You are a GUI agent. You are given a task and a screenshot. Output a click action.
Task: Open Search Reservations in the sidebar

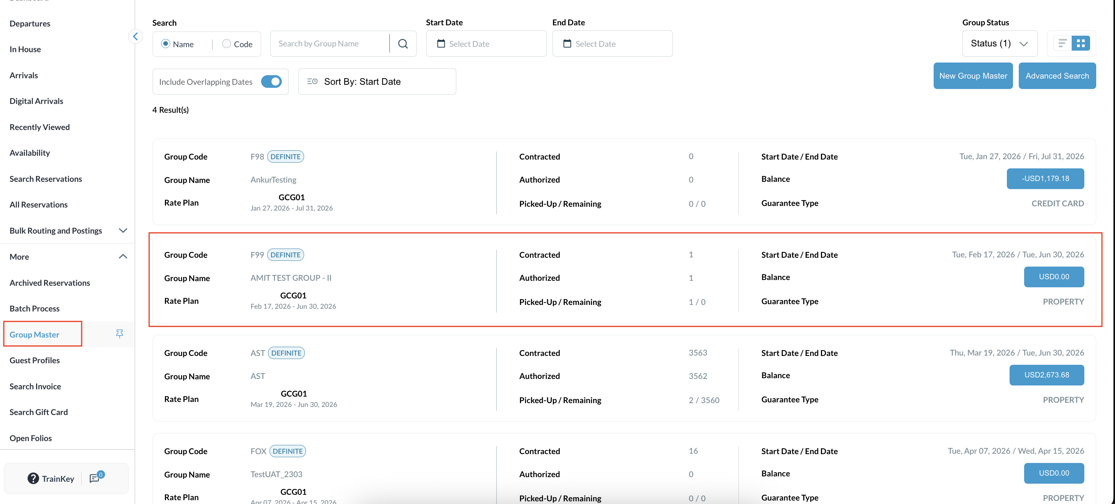coord(46,179)
